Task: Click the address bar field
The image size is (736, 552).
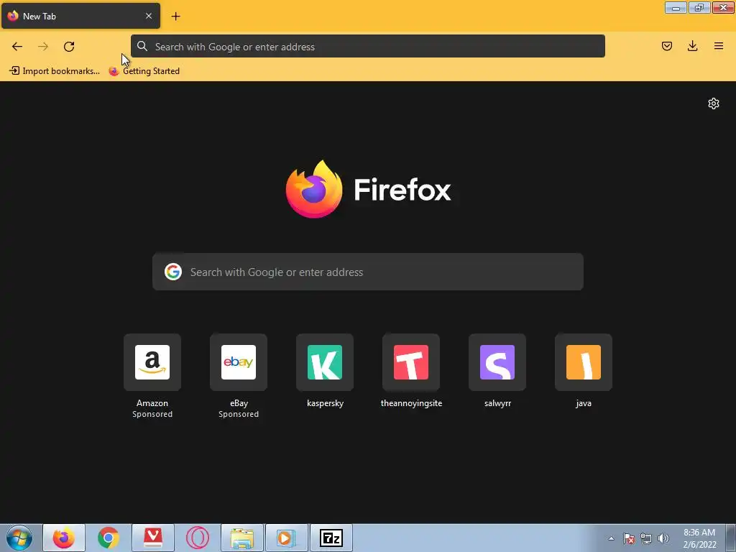Action: (367, 47)
